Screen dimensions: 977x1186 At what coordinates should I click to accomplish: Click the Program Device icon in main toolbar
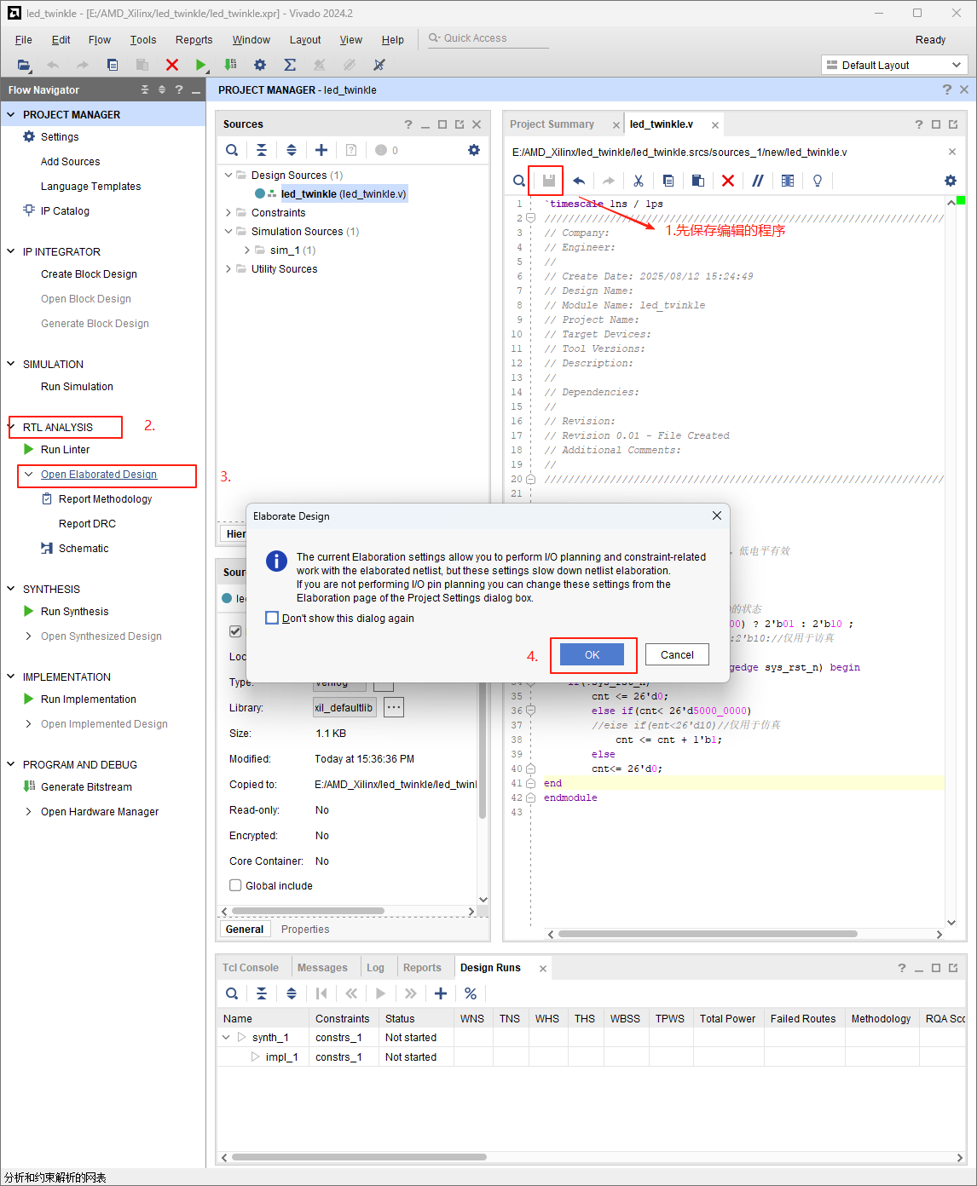(x=230, y=65)
